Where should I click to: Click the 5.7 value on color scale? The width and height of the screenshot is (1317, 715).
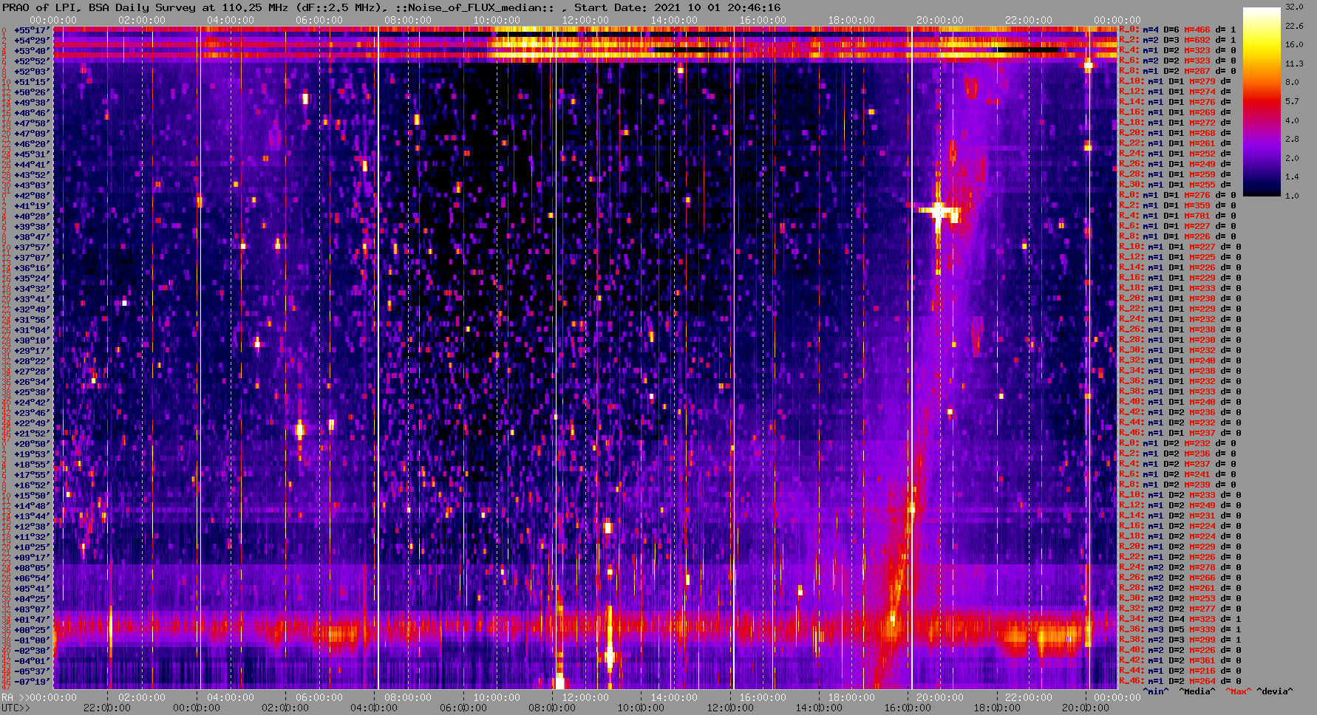point(1292,101)
